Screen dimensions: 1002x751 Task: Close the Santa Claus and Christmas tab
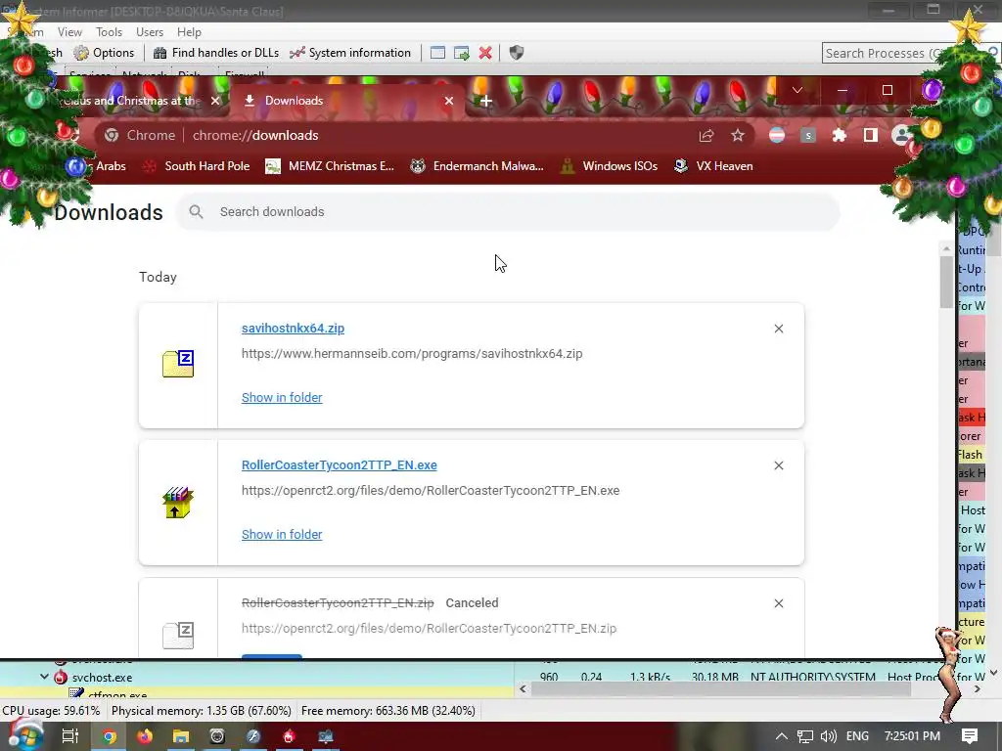215,101
